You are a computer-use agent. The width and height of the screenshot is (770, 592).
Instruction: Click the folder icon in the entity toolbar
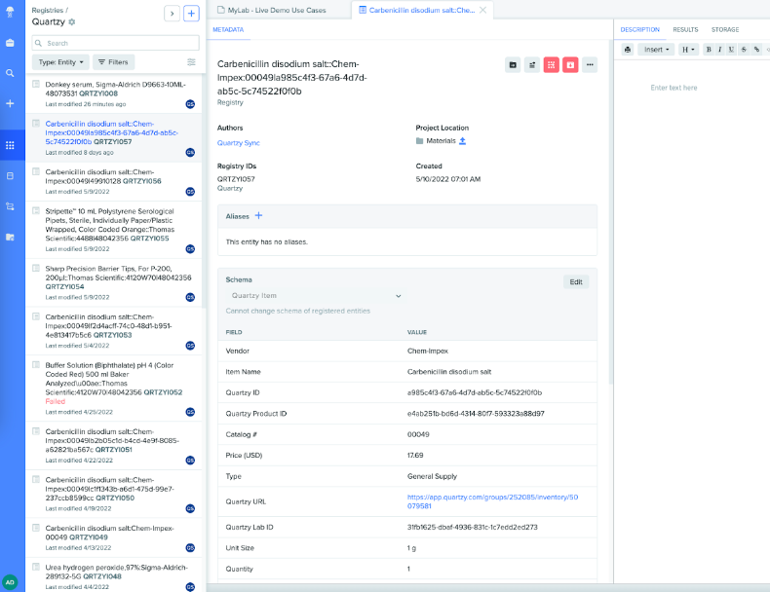pyautogui.click(x=513, y=64)
